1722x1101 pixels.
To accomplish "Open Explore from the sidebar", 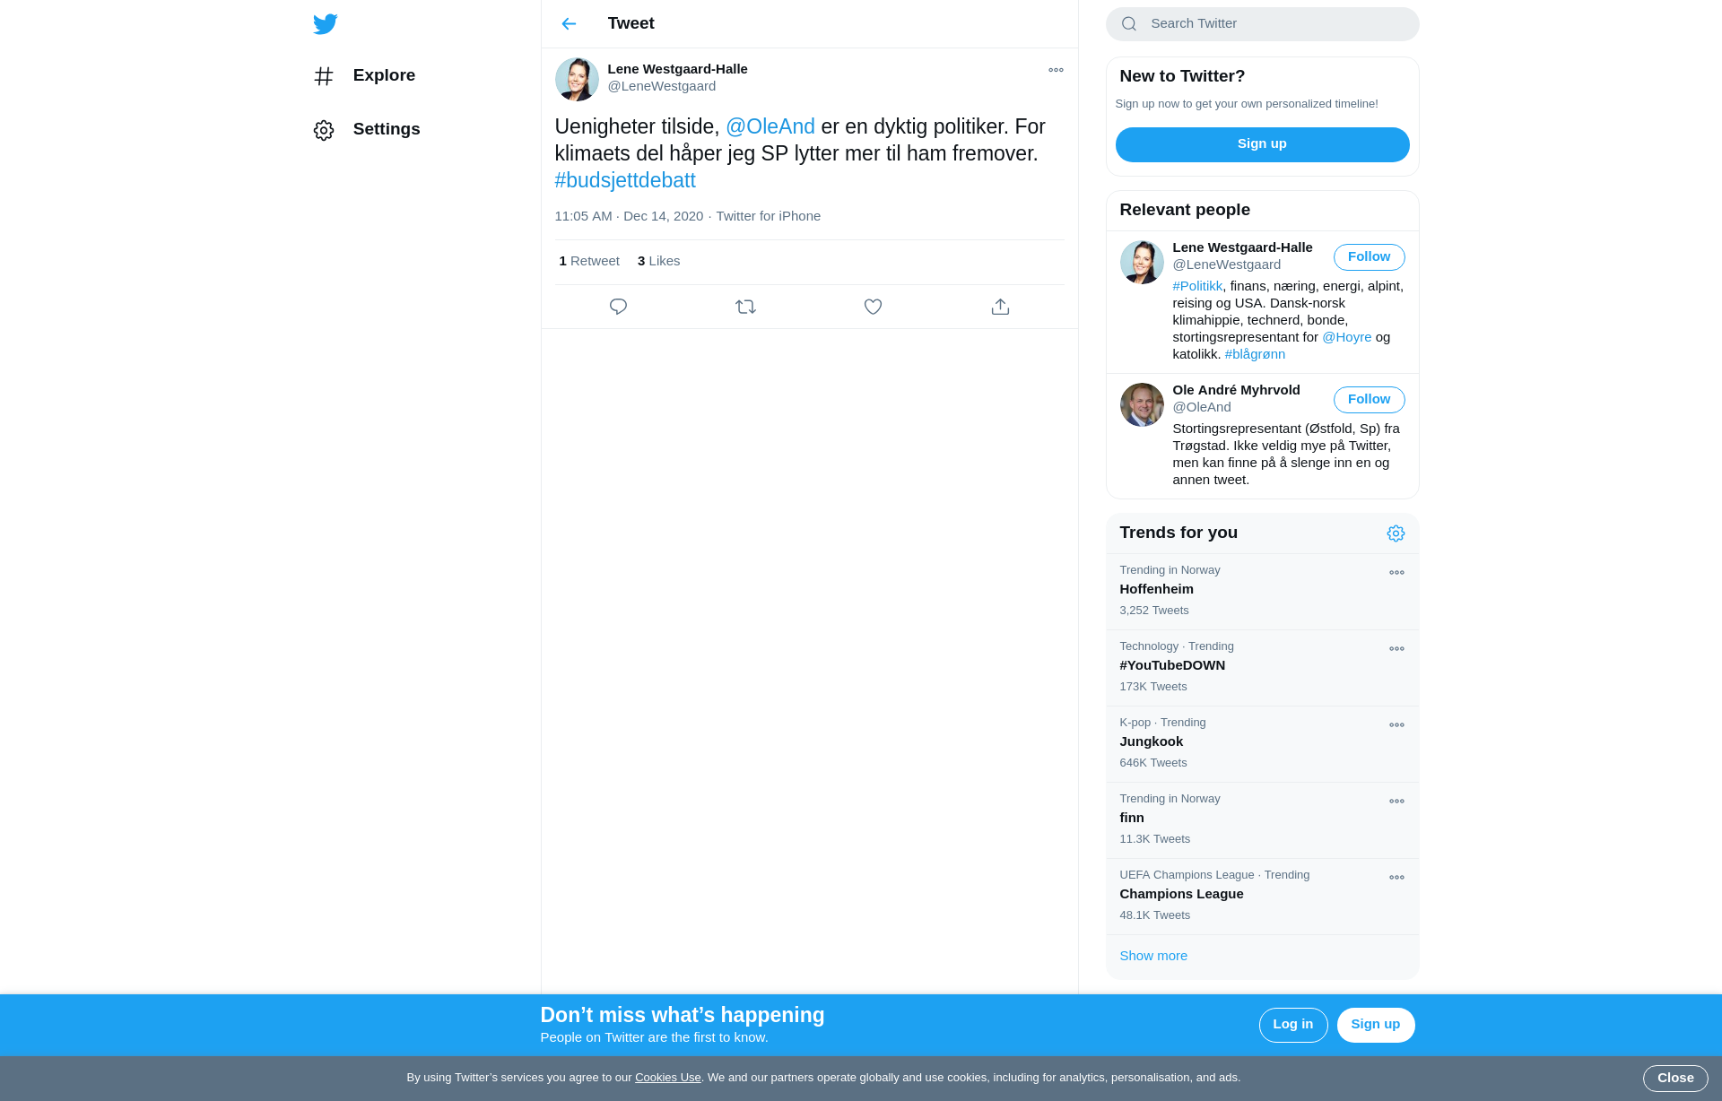I will [365, 75].
